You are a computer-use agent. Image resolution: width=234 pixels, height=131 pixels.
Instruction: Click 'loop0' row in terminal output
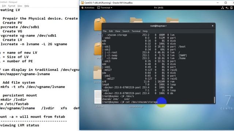139,84
